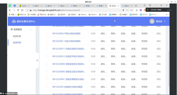The height and width of the screenshot is (95, 177).
Task: Open the 夏金迪 user dropdown arrow
Action: 165,21
